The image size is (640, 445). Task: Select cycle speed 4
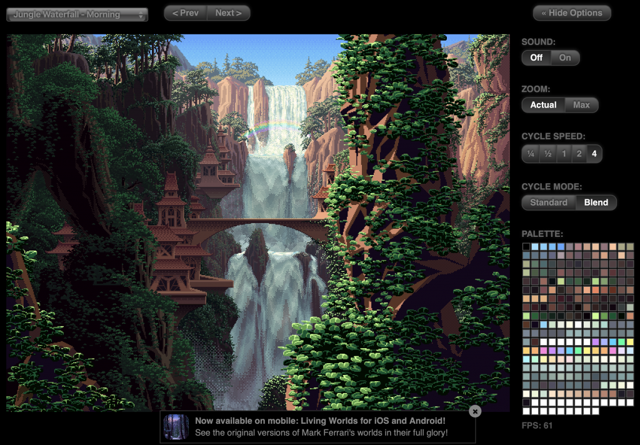coord(594,154)
